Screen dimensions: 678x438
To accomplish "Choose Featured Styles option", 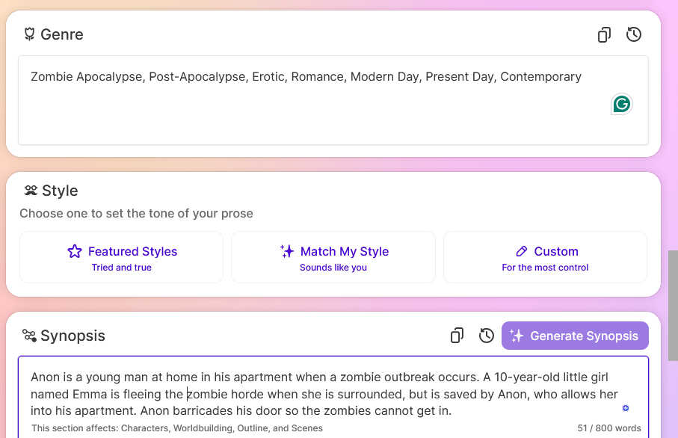I will pyautogui.click(x=122, y=257).
